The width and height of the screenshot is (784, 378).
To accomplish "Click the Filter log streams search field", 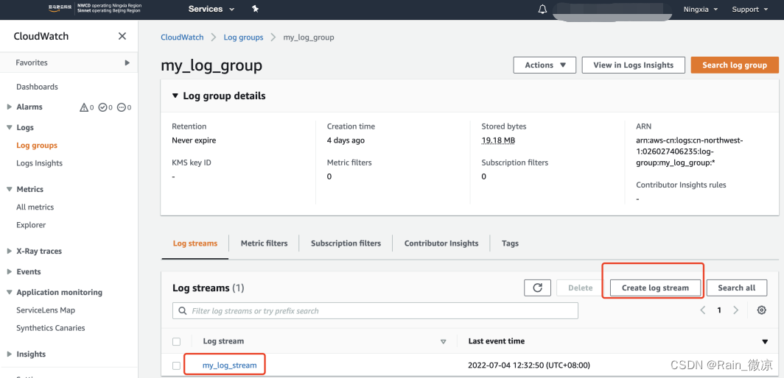I will 375,310.
